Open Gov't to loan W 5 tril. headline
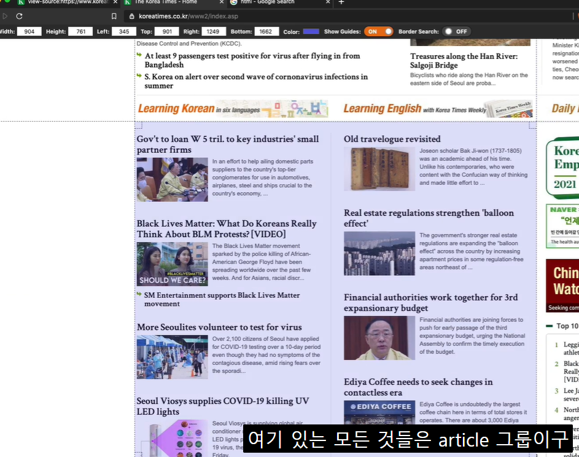579x457 pixels. [228, 144]
